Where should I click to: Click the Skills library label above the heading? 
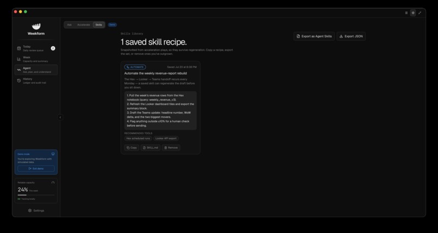[132, 34]
